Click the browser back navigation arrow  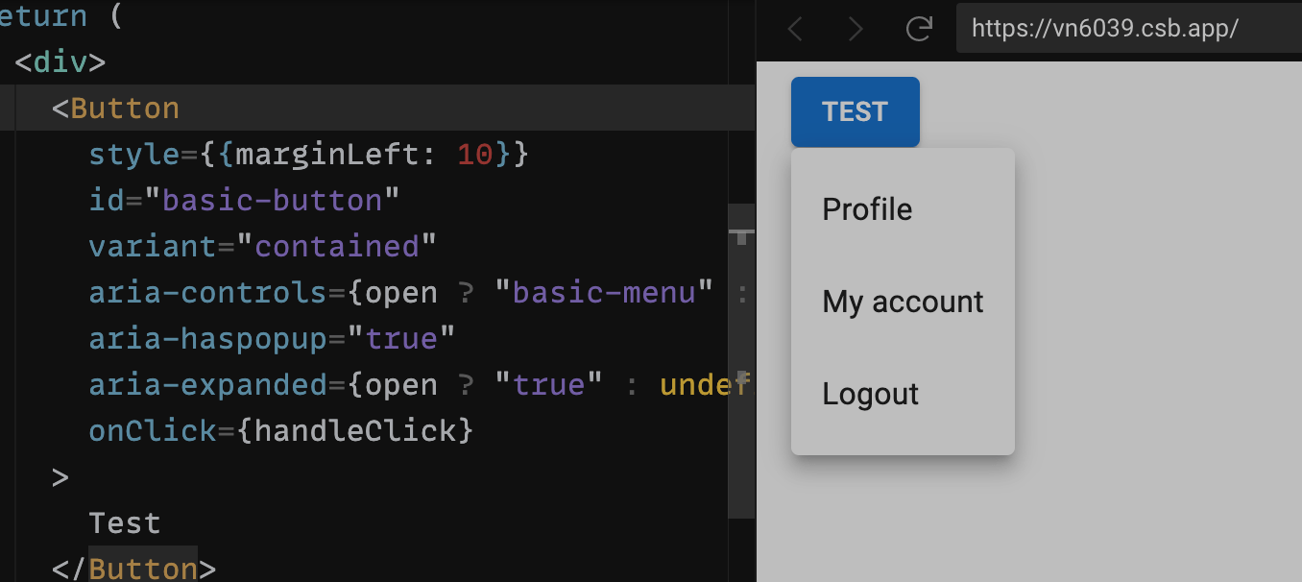(794, 29)
